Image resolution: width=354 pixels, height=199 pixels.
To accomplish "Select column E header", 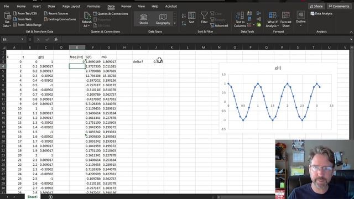I will tap(77, 48).
